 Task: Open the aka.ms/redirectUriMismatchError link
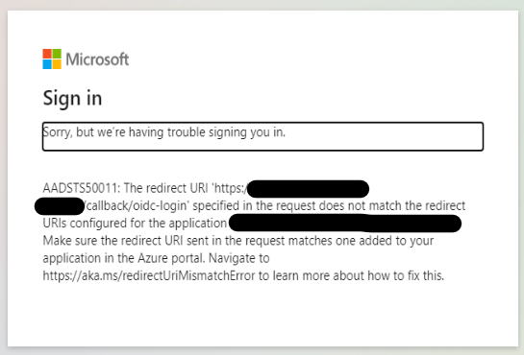pyautogui.click(x=149, y=276)
